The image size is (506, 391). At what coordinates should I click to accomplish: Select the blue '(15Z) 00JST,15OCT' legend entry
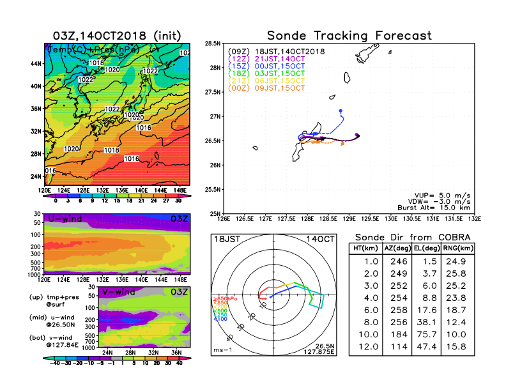pos(266,66)
